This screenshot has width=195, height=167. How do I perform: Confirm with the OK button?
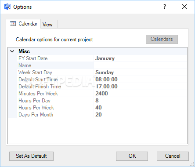point(132,156)
